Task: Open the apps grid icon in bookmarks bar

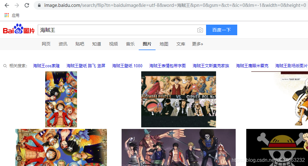Action: click(7, 15)
